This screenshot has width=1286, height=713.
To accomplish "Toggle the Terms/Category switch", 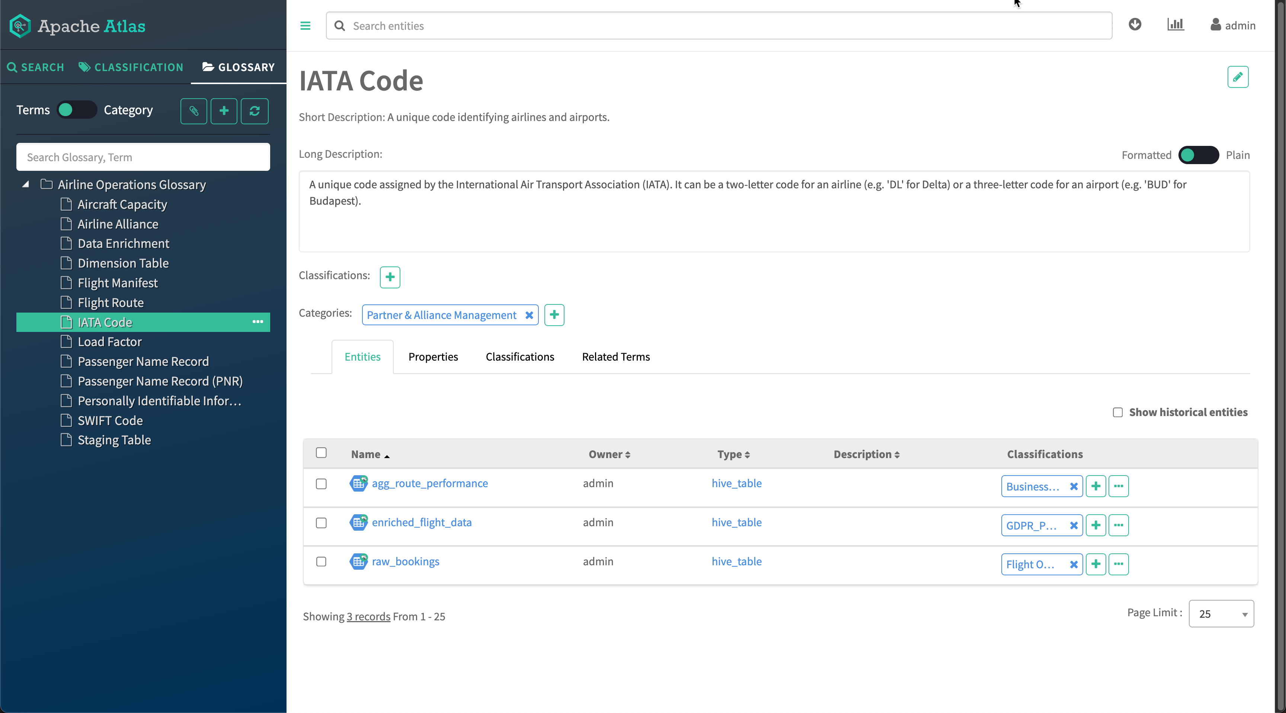I will click(76, 110).
